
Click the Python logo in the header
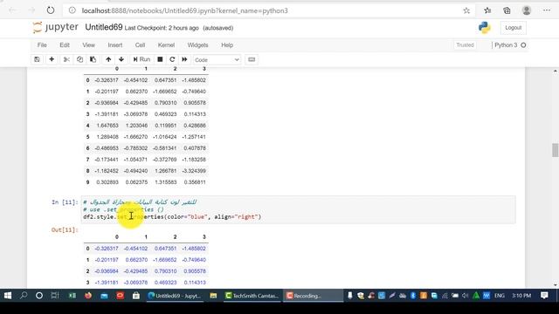point(484,27)
